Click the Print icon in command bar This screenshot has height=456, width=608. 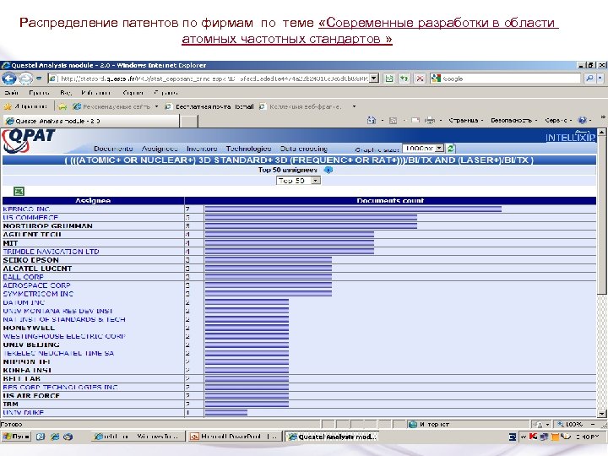coord(430,121)
